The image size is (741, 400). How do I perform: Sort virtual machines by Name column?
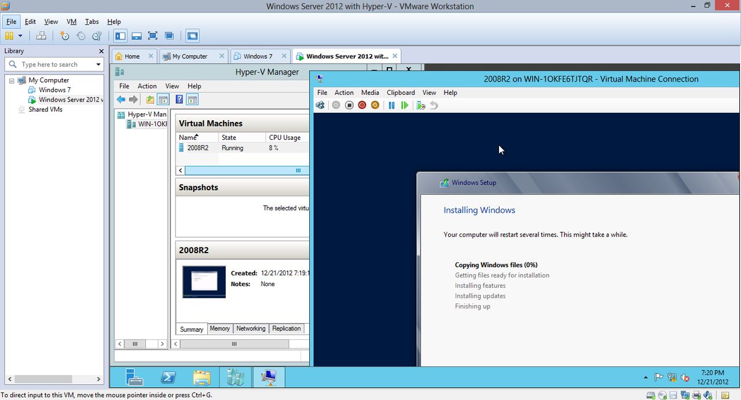197,138
